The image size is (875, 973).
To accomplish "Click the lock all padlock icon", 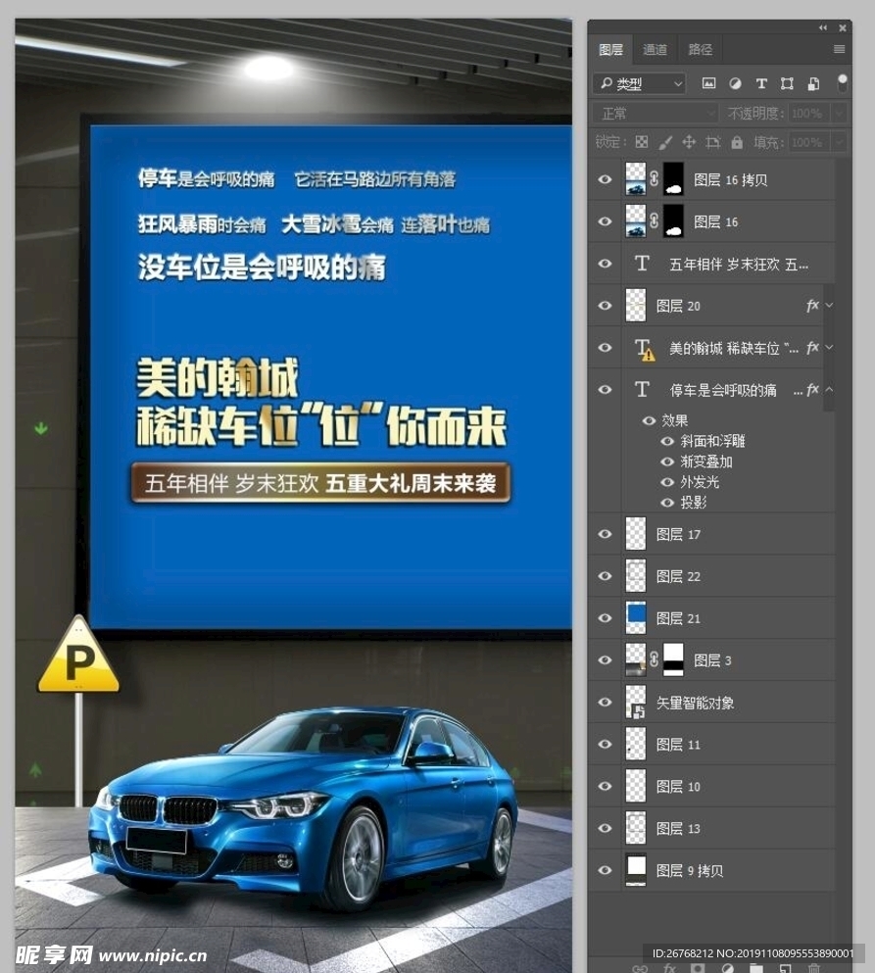I will point(736,142).
